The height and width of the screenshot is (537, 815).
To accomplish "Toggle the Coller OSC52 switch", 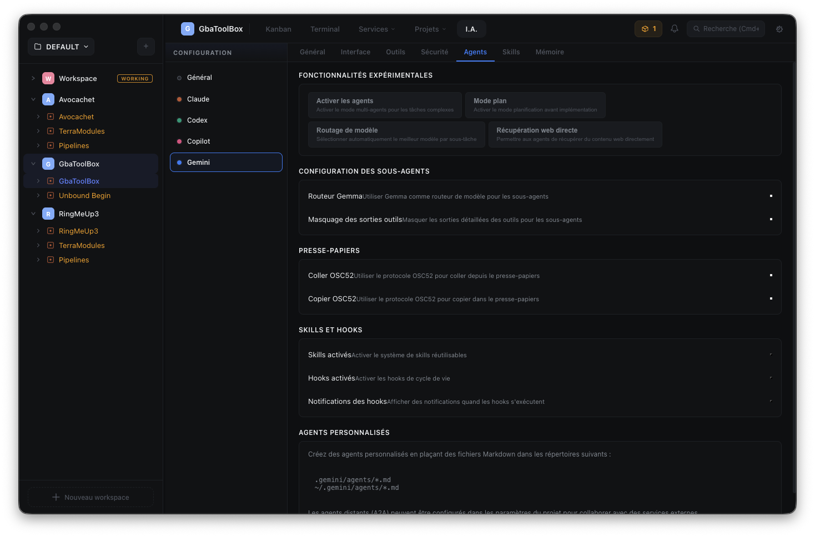I will pyautogui.click(x=771, y=275).
